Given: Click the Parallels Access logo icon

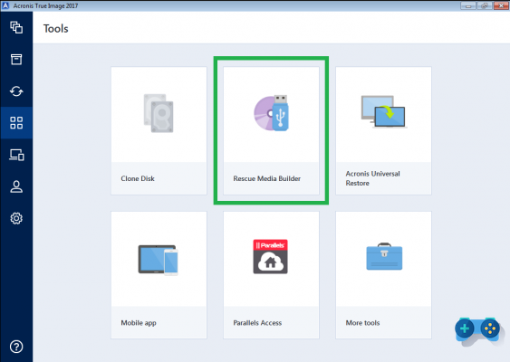Looking at the screenshot, I should pos(270,256).
